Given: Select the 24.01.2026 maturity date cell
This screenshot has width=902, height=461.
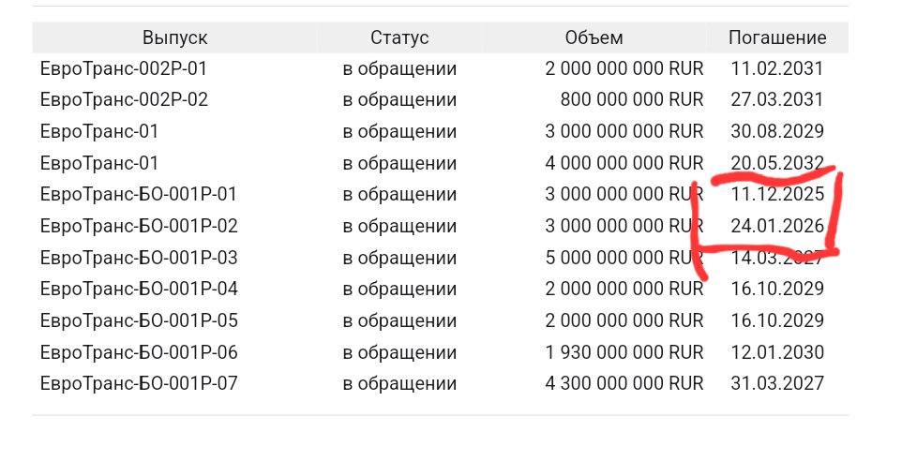Looking at the screenshot, I should [777, 226].
